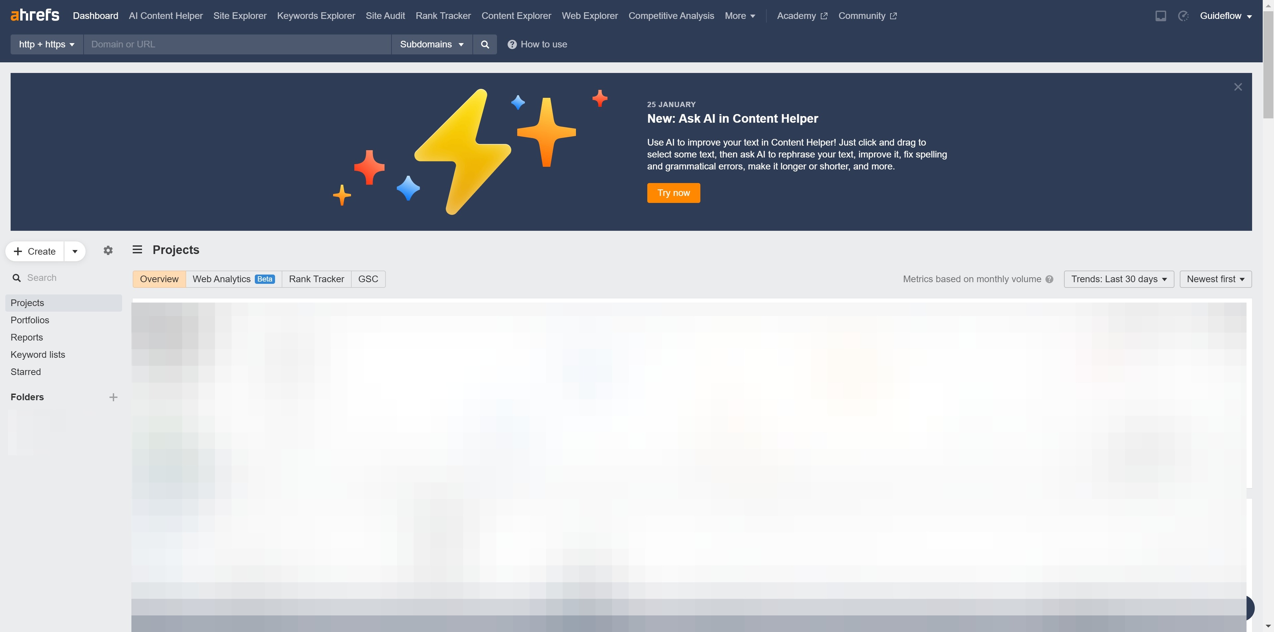This screenshot has width=1274, height=632.
Task: Click the How to use help icon
Action: click(511, 44)
